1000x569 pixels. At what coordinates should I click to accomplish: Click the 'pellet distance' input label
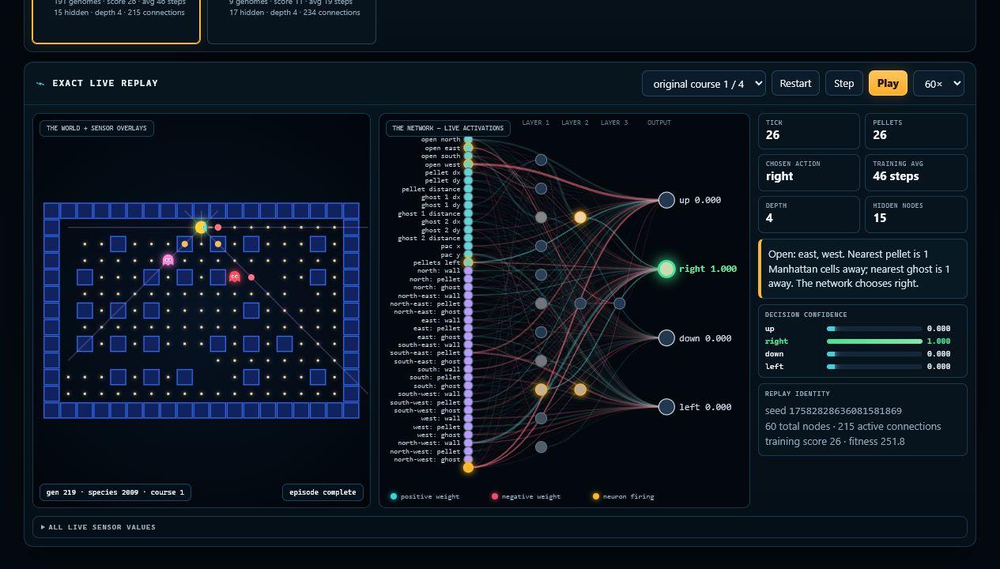(x=431, y=189)
